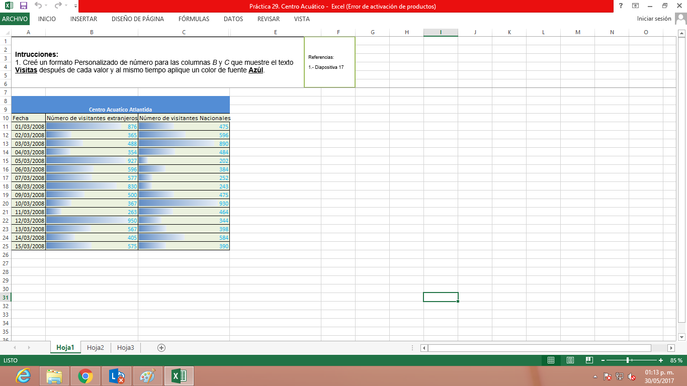Switch to the Hoja2 sheet tab
The image size is (687, 386).
[96, 347]
